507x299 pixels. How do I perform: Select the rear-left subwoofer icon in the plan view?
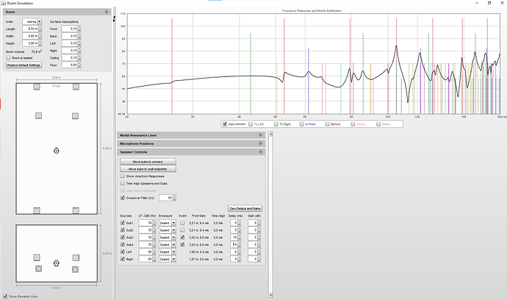coord(37,210)
